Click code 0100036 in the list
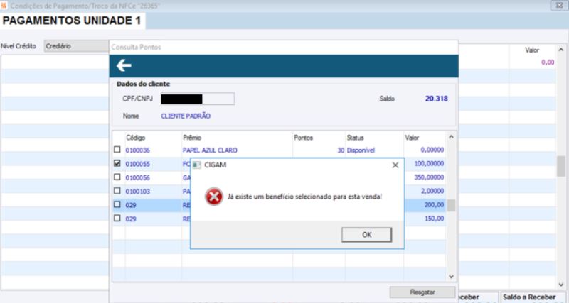Image resolution: width=569 pixels, height=303 pixels. [137, 150]
